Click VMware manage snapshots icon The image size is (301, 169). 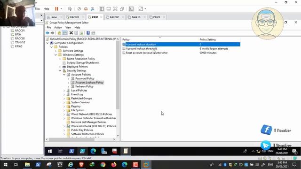click(x=93, y=9)
